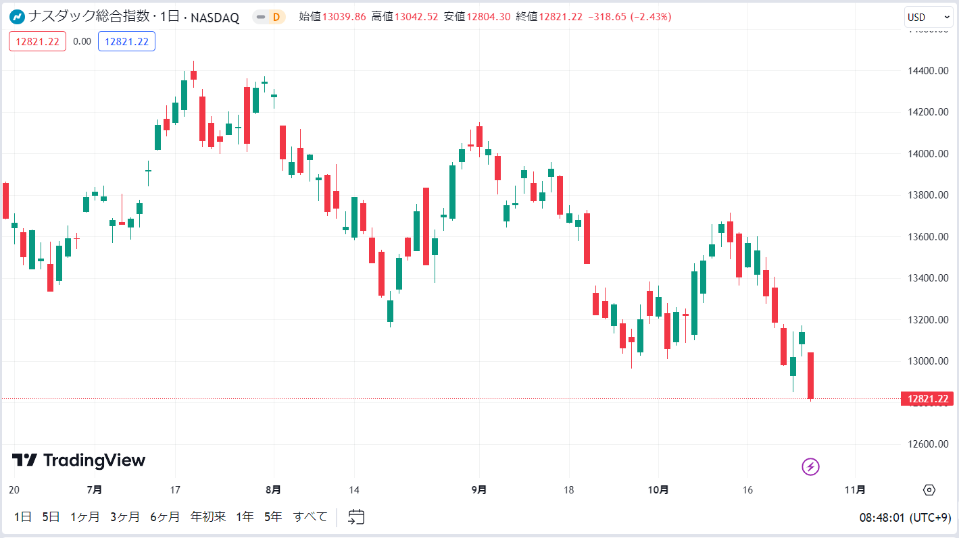The width and height of the screenshot is (959, 538).
Task: Click the NASDAQ symbol logo icon
Action: (18, 17)
